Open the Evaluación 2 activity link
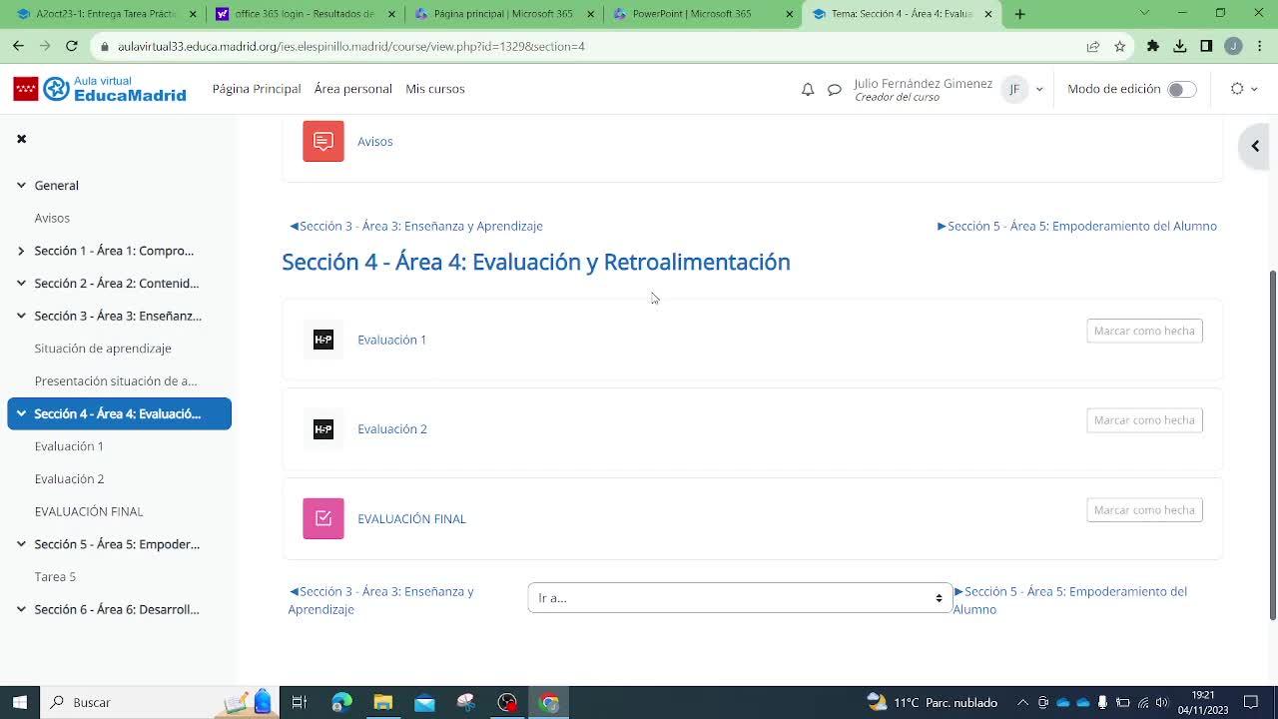Viewport: 1278px width, 719px height. (x=392, y=429)
